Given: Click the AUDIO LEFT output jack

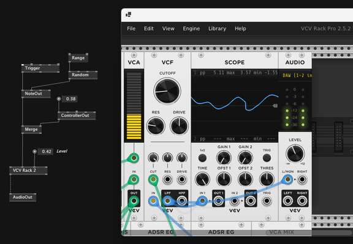Looking at the screenshot, I should [287, 201].
